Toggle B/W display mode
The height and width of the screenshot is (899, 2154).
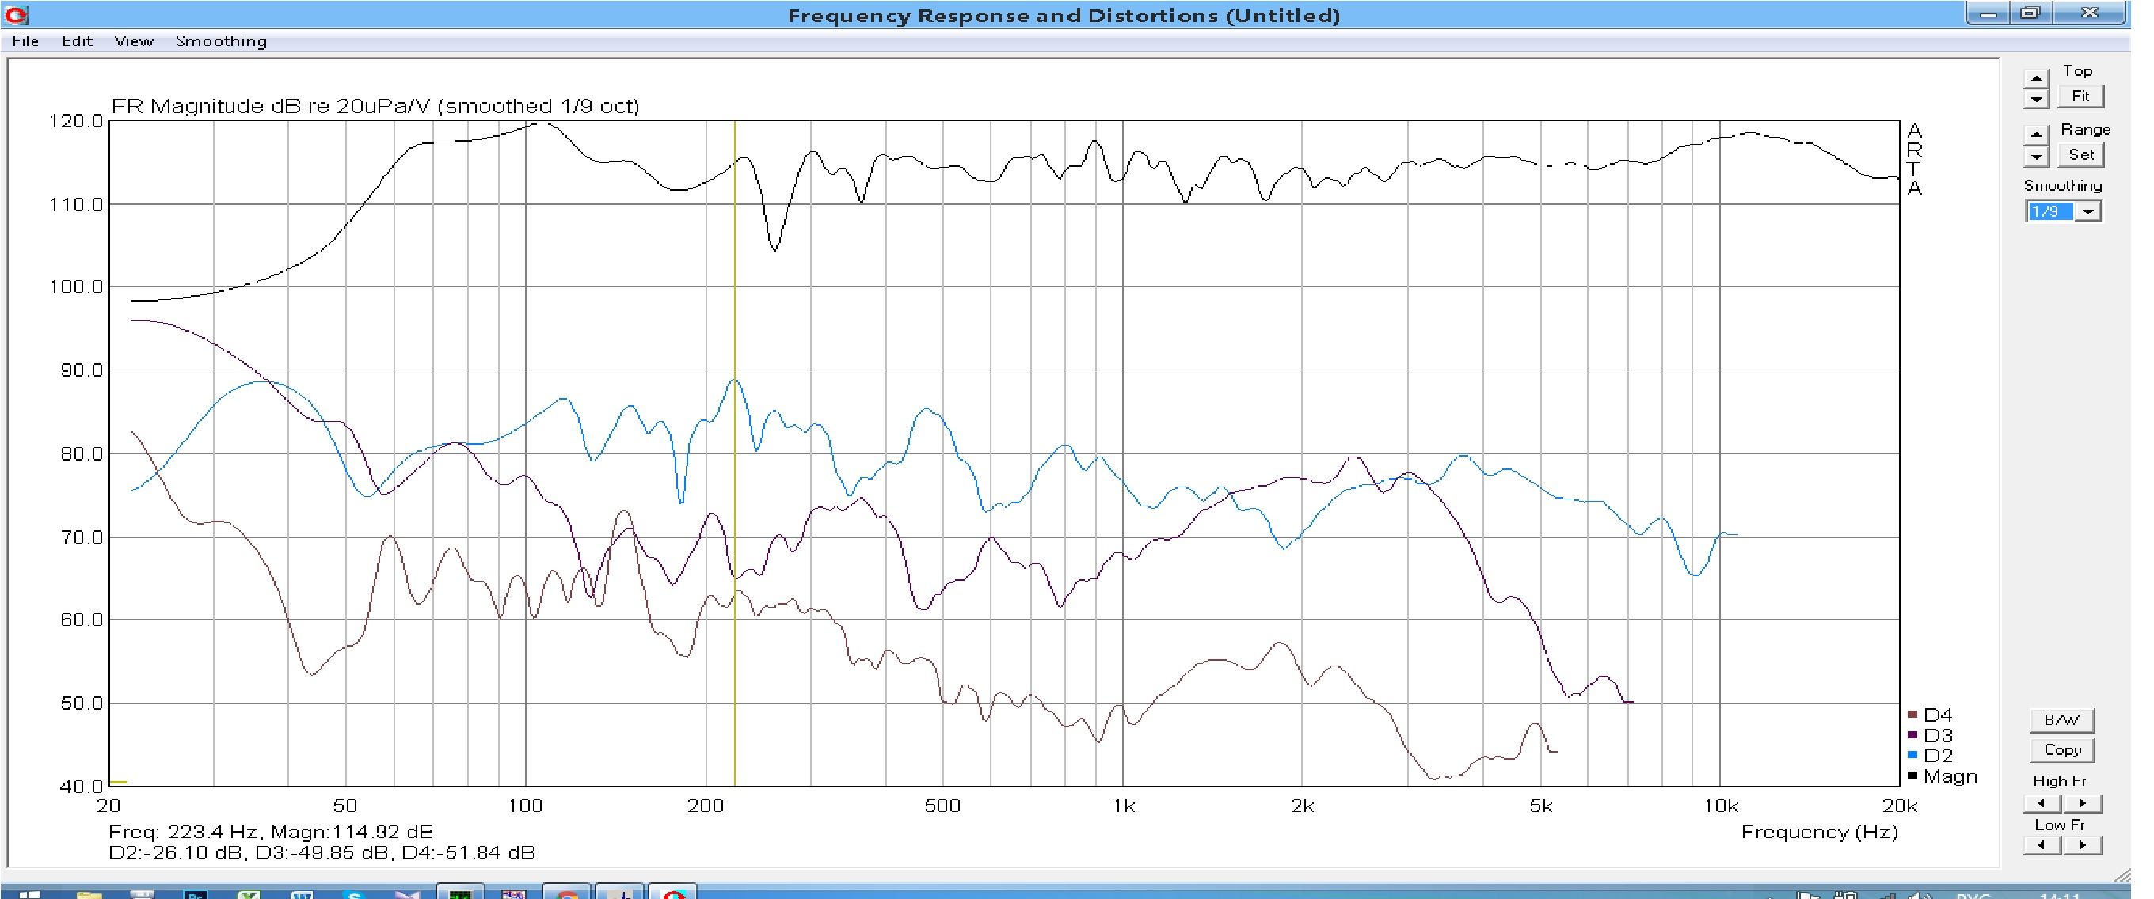click(2061, 719)
